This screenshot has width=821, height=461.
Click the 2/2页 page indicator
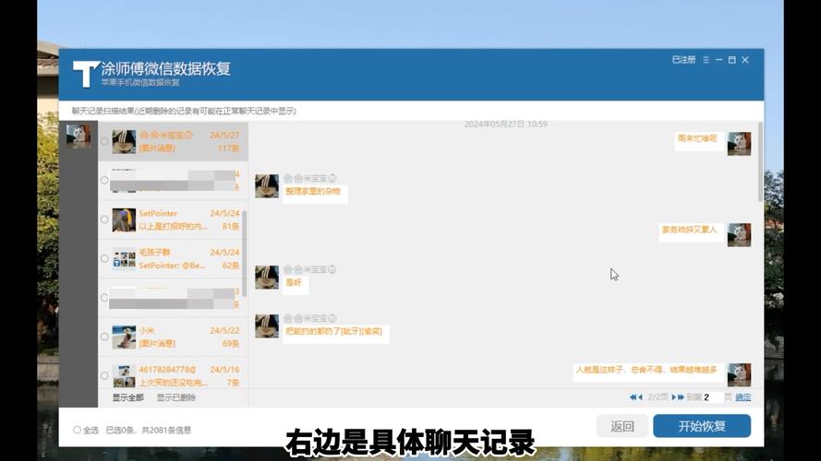pos(658,397)
